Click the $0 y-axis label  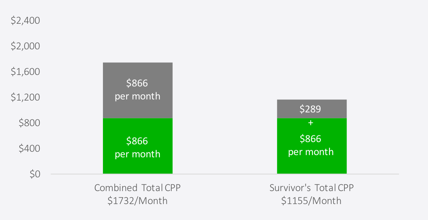coord(35,174)
